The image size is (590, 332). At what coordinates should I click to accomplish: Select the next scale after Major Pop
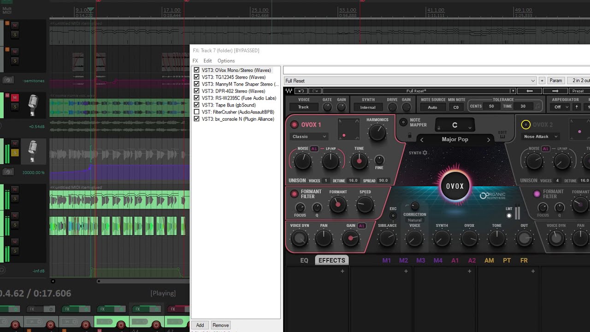489,140
